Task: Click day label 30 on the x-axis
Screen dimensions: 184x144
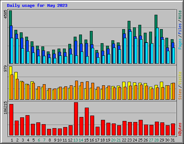Action: click(167, 140)
